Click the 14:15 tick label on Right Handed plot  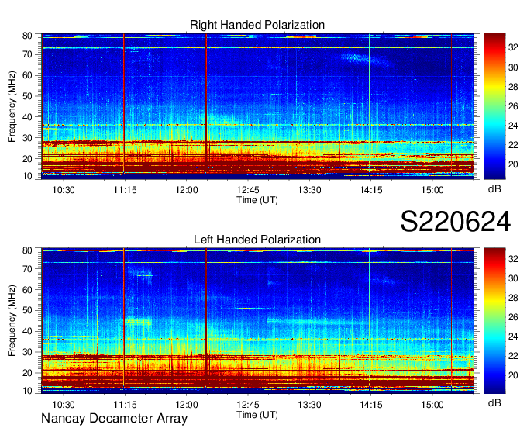click(371, 190)
